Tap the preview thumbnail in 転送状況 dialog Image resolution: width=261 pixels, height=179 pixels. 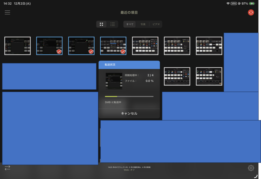(x=114, y=82)
